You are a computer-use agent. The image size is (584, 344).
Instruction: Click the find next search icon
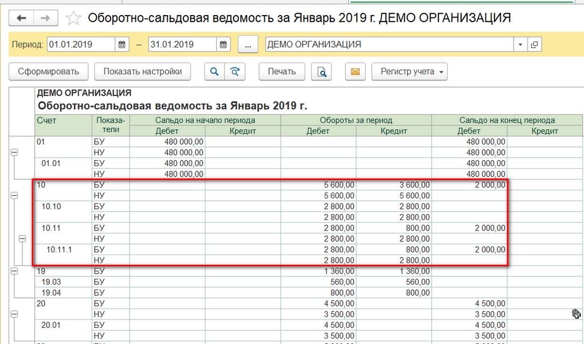tap(235, 72)
